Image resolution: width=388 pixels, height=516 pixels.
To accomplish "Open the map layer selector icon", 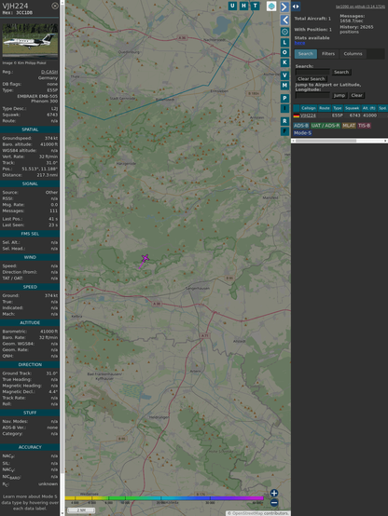I will 271,6.
